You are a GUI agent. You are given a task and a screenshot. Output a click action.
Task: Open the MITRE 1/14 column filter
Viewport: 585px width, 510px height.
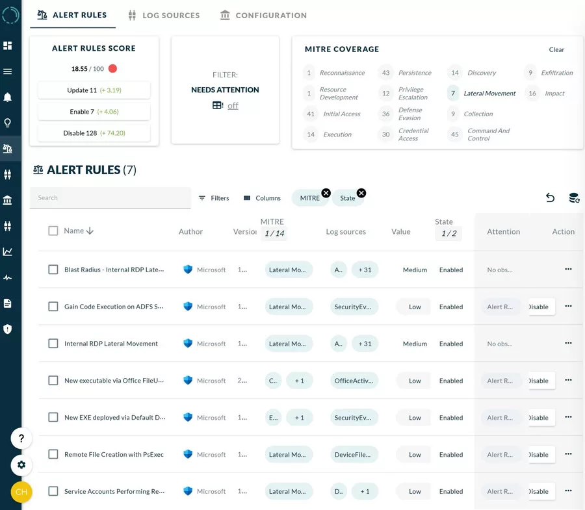click(x=274, y=233)
